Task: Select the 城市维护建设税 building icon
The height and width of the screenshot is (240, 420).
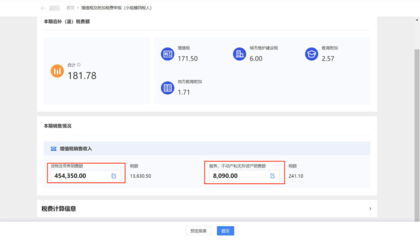Action: click(240, 54)
